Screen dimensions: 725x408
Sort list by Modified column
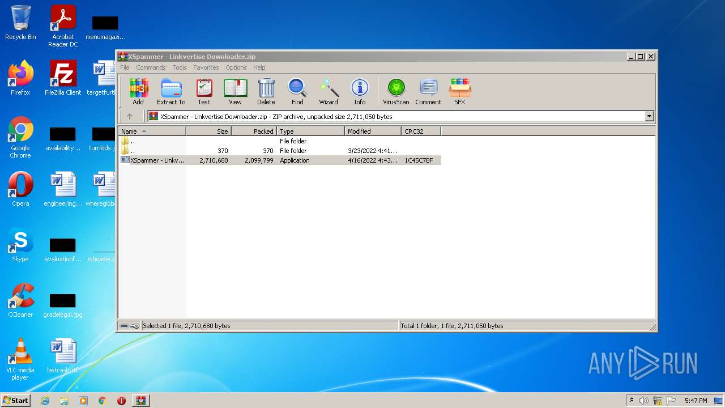[x=373, y=131]
